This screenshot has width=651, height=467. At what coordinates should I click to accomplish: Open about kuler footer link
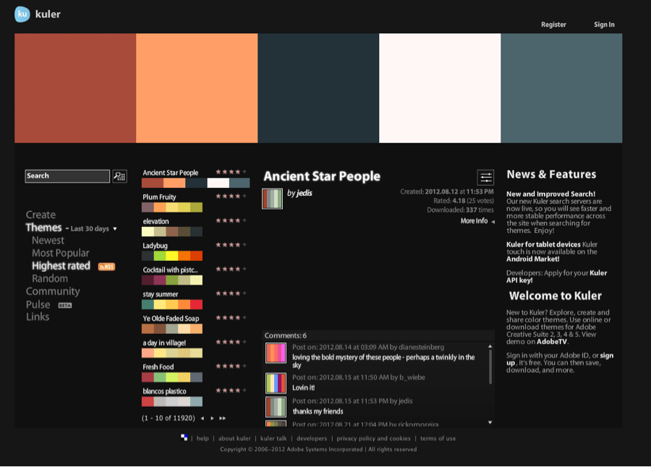pos(234,438)
